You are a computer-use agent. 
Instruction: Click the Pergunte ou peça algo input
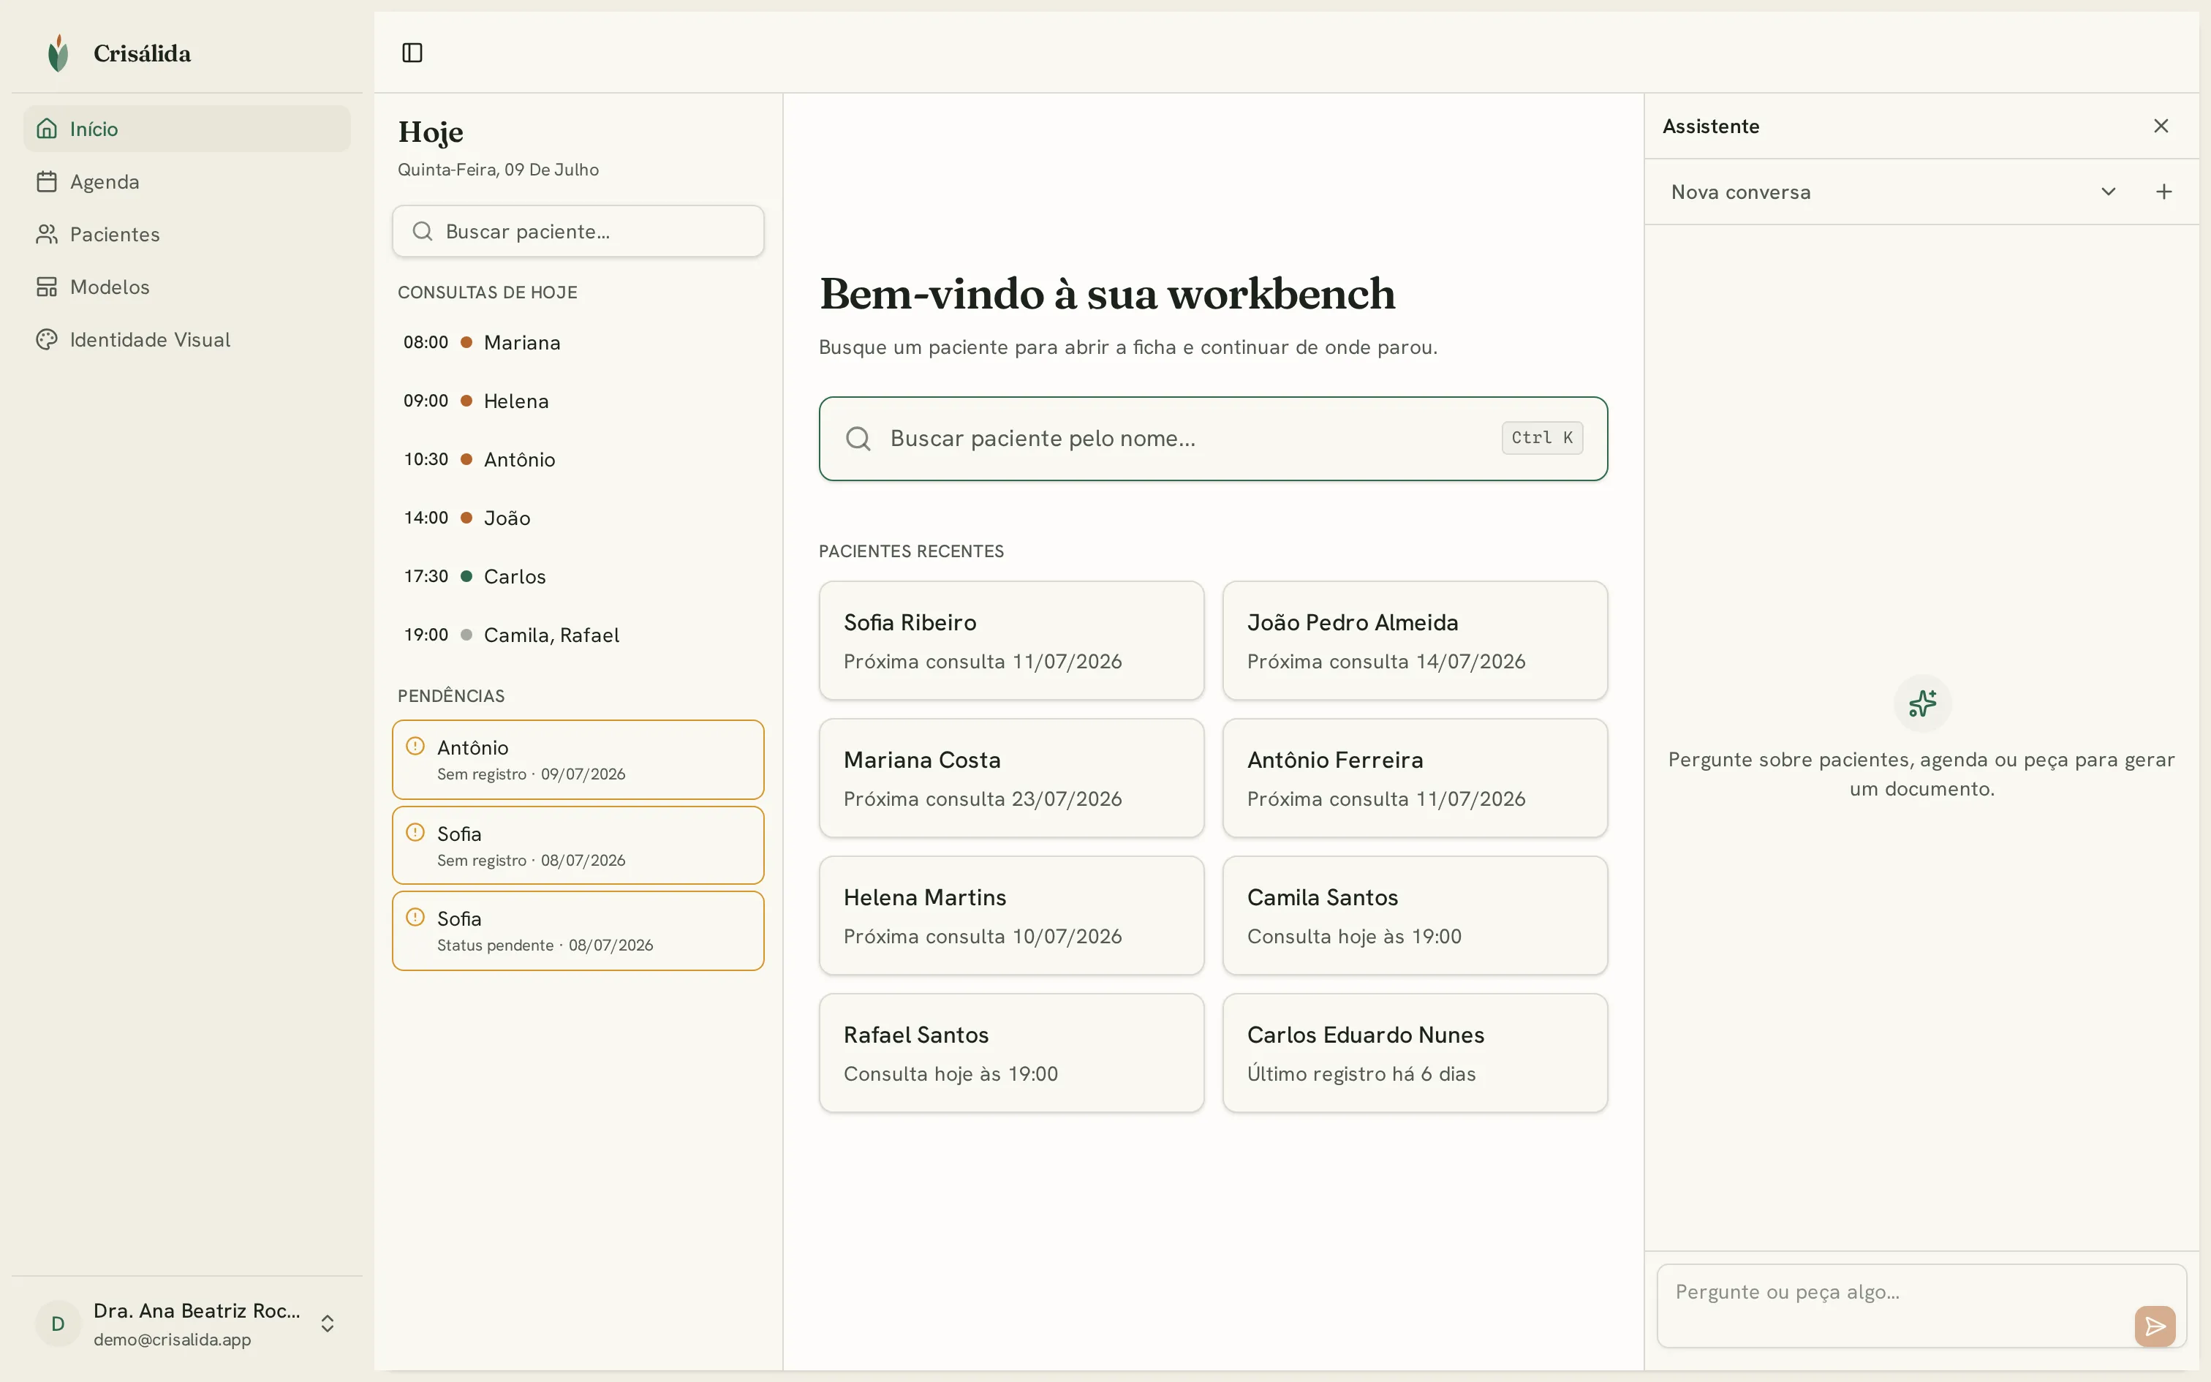point(1921,1305)
